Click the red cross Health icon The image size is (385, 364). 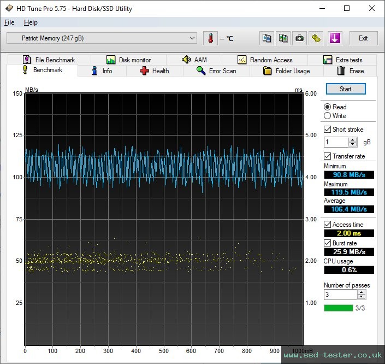pos(144,71)
